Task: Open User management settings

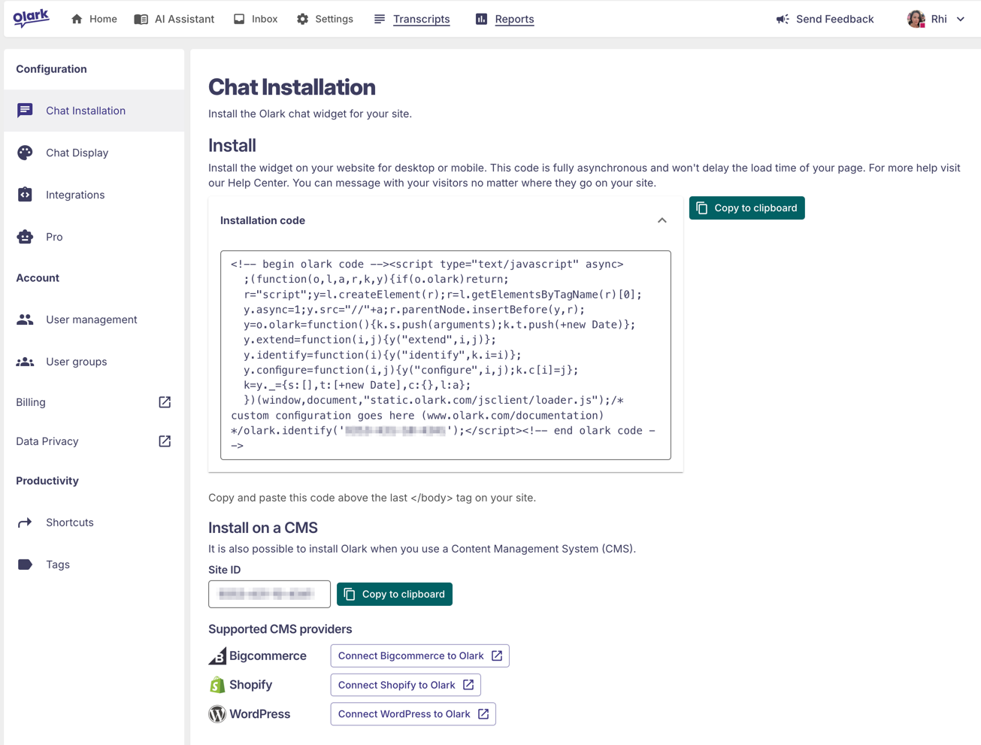Action: pyautogui.click(x=94, y=320)
